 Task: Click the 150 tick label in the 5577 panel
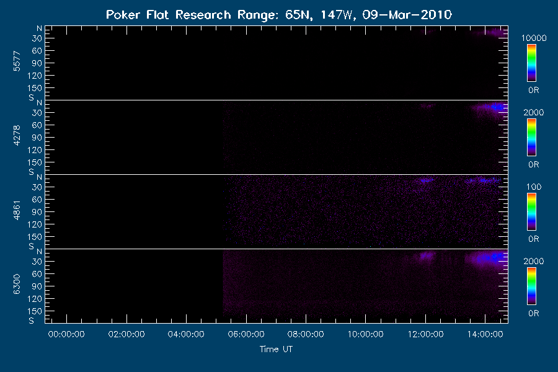coord(35,88)
